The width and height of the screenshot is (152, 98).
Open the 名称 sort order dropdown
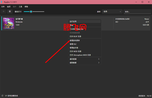112,12
